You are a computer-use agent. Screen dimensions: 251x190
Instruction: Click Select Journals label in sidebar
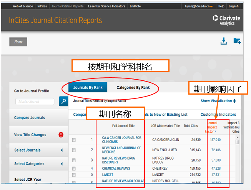click(x=27, y=150)
